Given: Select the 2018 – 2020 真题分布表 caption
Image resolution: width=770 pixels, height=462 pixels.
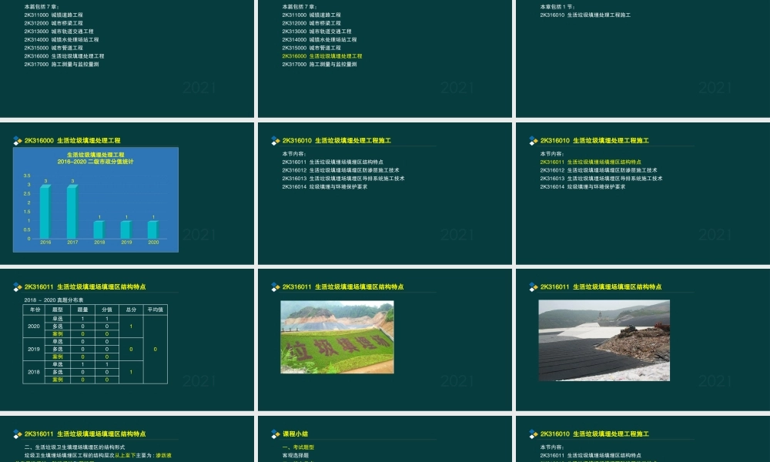Looking at the screenshot, I should click(x=52, y=299).
